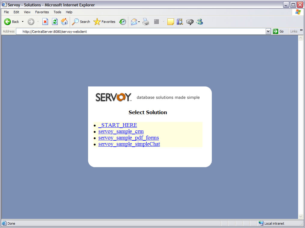305x228 pixels.
Task: Open servoy_sample_pdf_forms solution
Action: tap(128, 138)
